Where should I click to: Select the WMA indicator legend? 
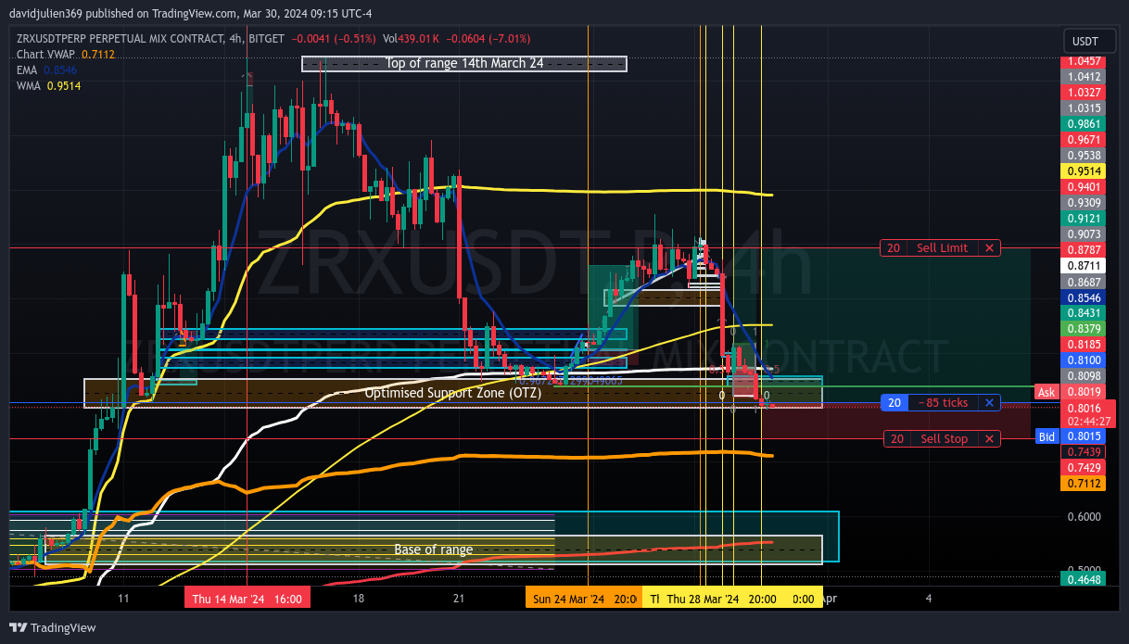pos(48,85)
